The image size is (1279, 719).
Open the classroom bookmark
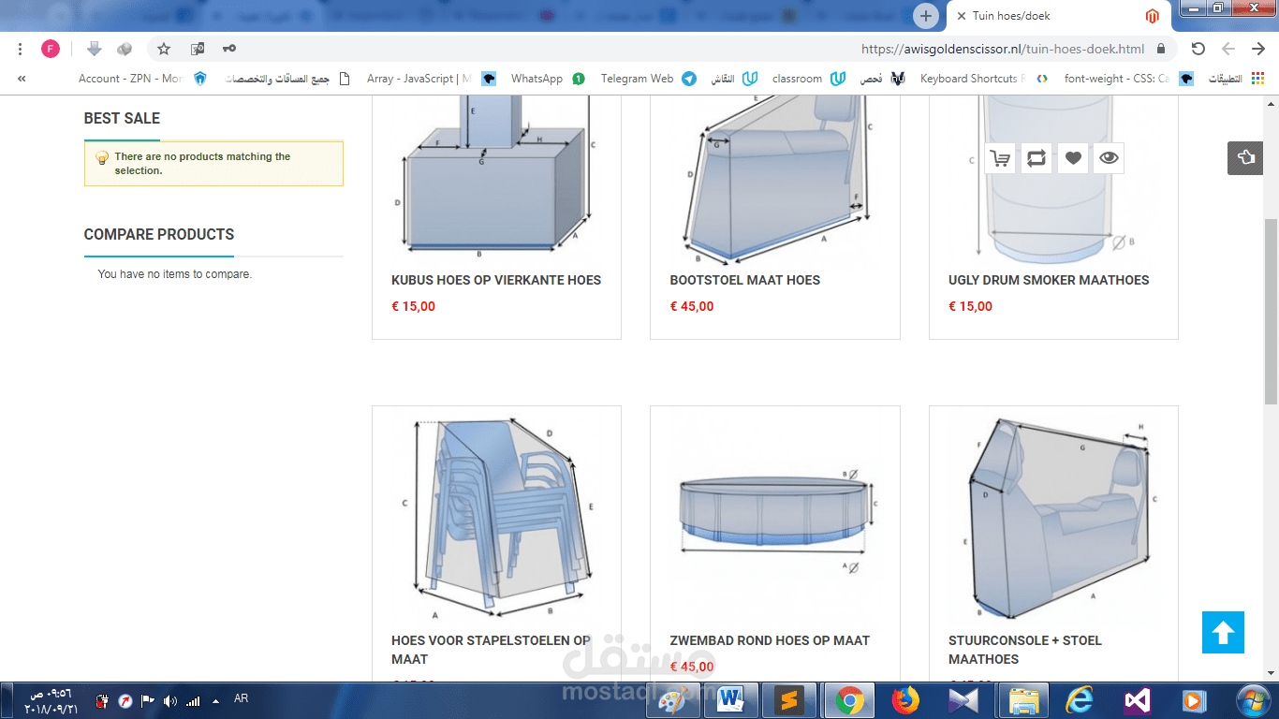[809, 79]
